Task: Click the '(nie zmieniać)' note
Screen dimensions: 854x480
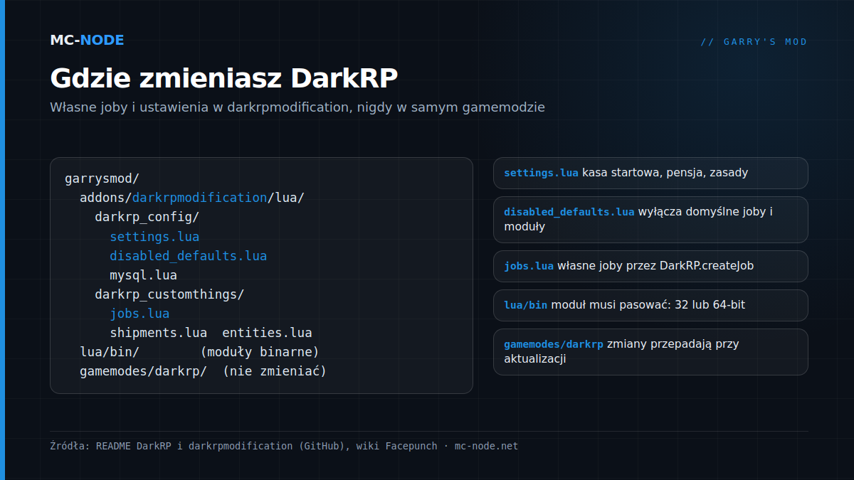Action: [x=274, y=370]
